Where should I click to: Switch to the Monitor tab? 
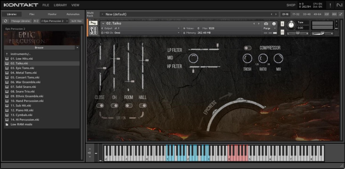point(52,14)
